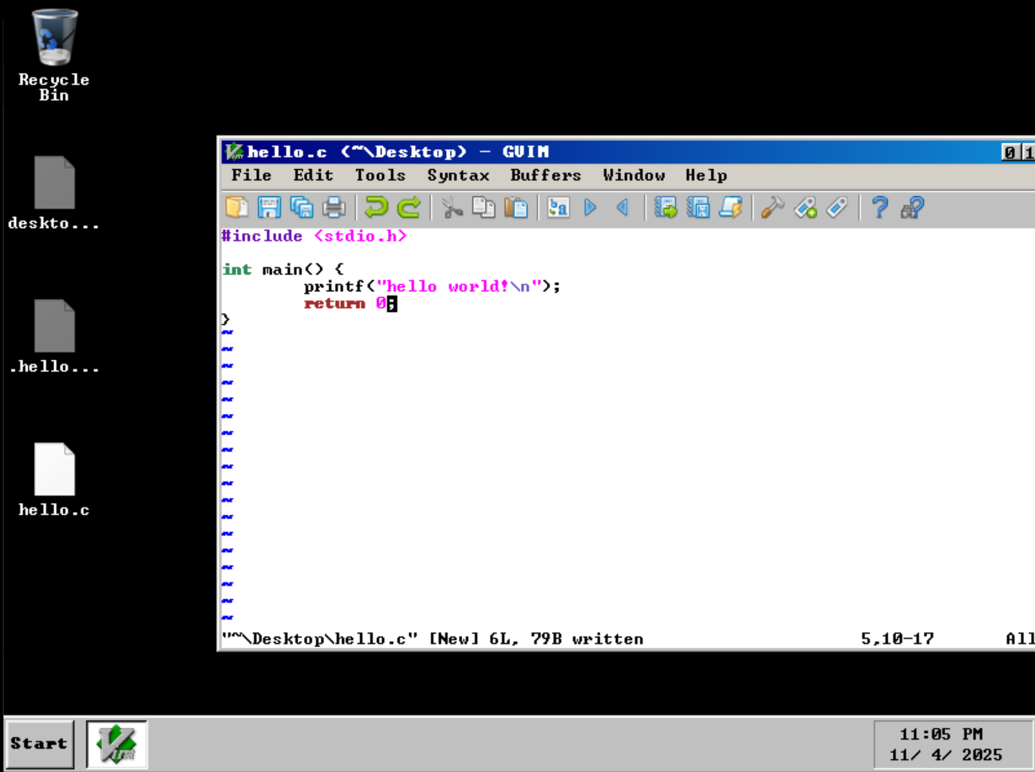Click the "hello world!\n" string literal
The height and width of the screenshot is (772, 1035).
pyautogui.click(x=460, y=287)
